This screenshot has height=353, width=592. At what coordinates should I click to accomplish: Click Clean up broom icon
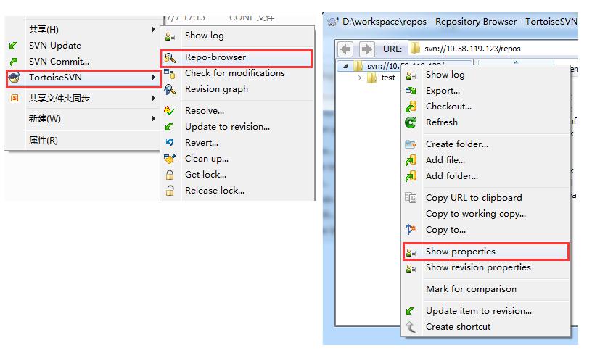pyautogui.click(x=170, y=159)
